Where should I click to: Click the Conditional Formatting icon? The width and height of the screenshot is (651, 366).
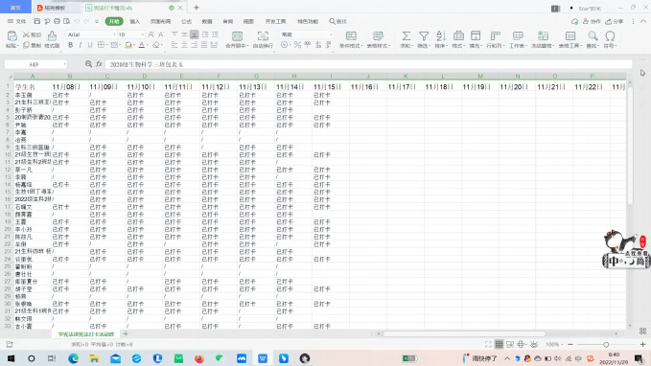[x=351, y=36]
